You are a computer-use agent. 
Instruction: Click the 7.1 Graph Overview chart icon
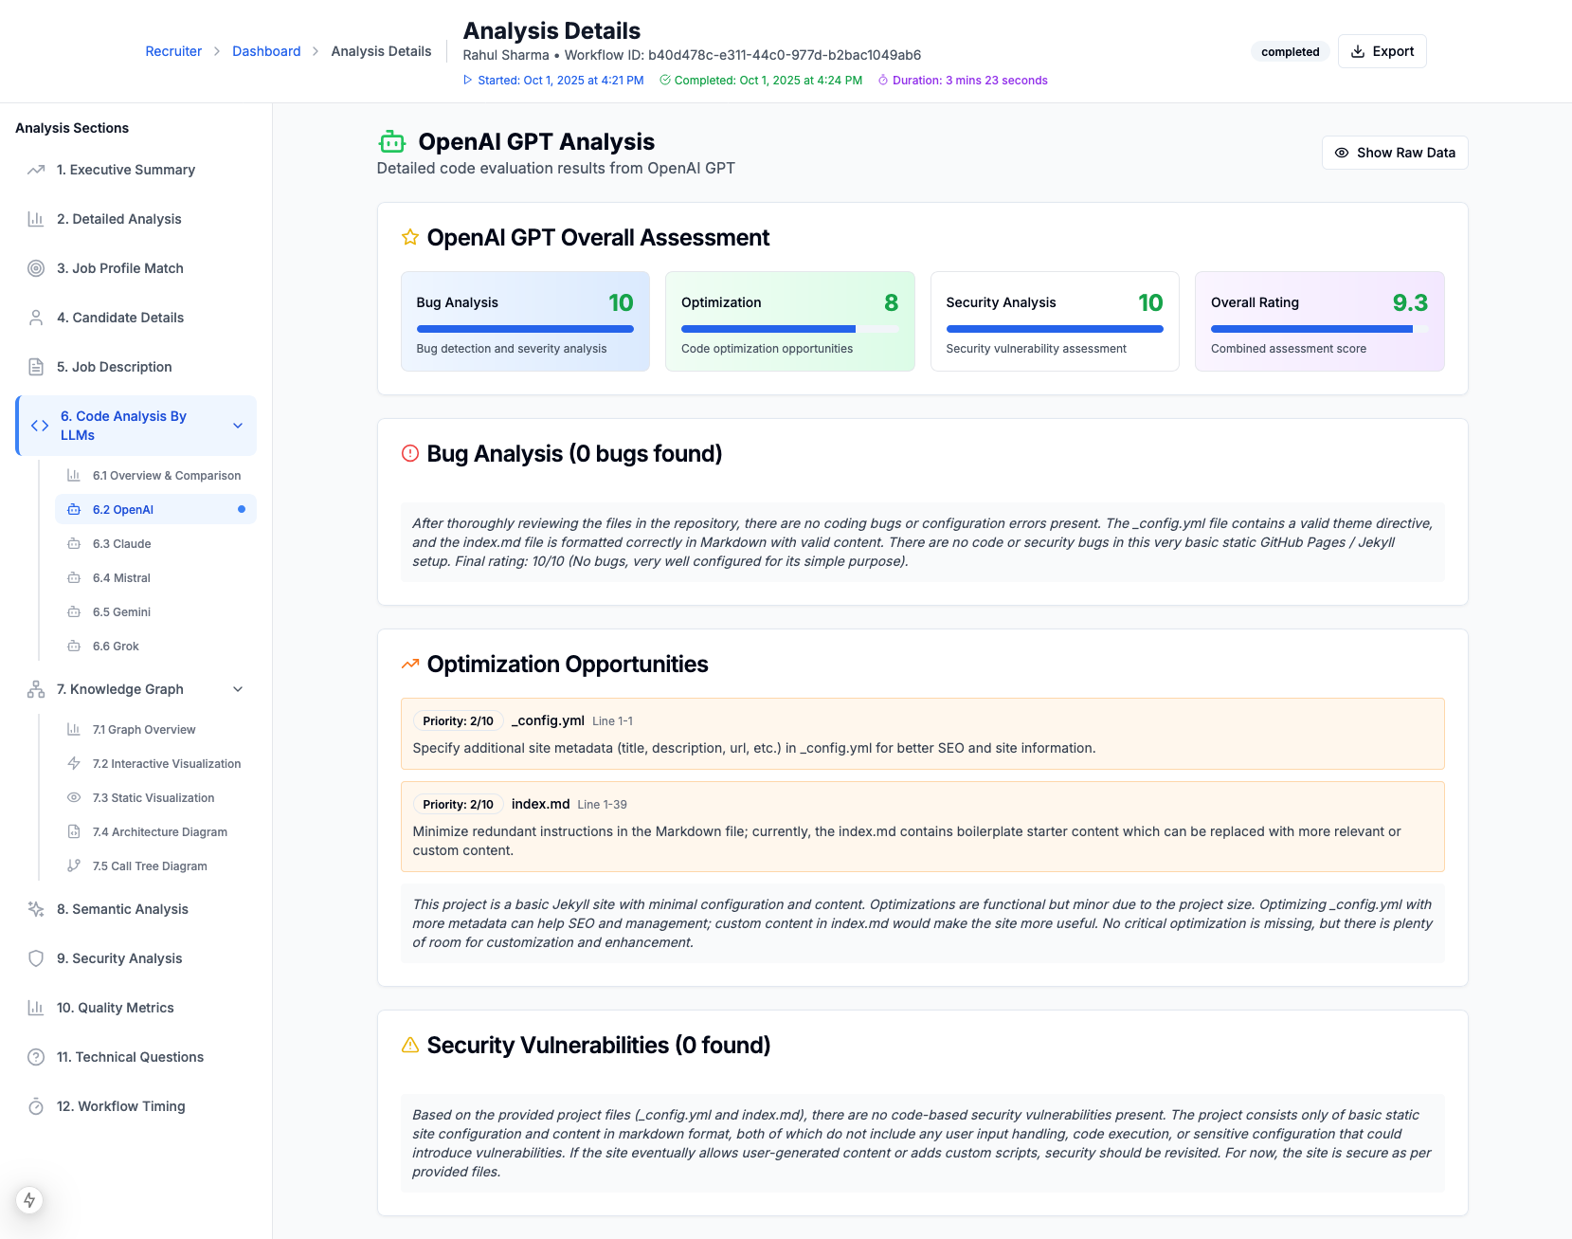click(x=74, y=730)
